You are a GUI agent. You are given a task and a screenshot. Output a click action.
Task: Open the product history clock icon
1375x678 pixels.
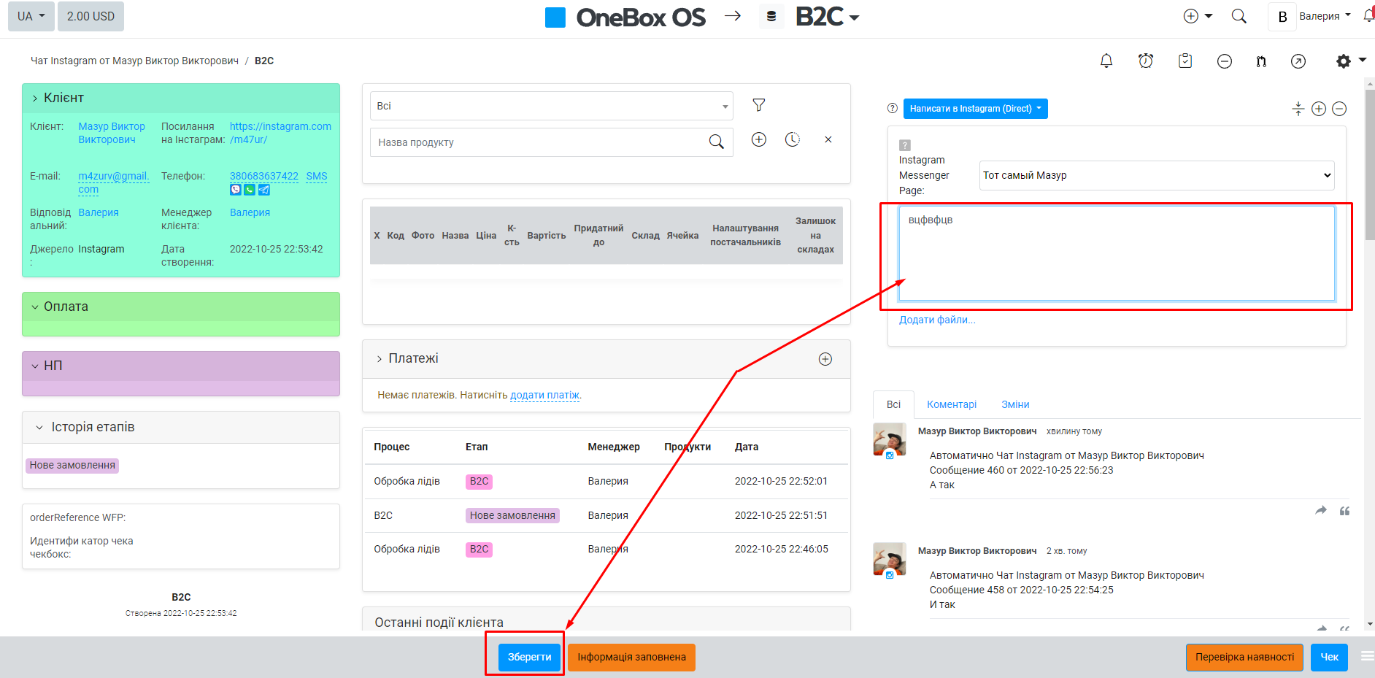click(793, 139)
